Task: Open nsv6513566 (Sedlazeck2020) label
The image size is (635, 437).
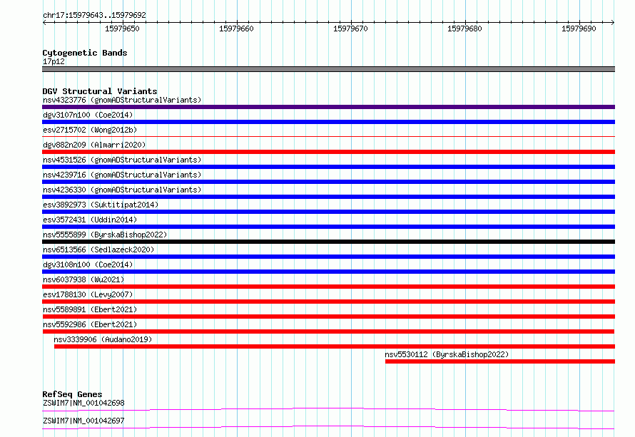Action: click(x=98, y=250)
